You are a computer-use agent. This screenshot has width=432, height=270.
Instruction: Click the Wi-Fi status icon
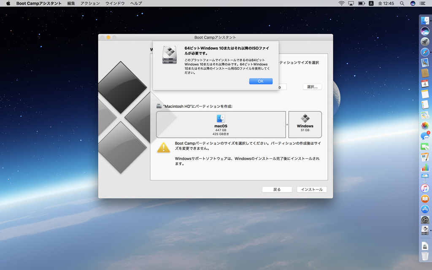coord(341,3)
